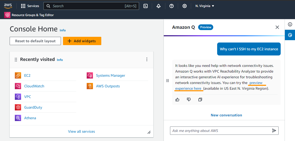295x141 pixels.
Task: Open EC2 from recently visited
Action: click(x=27, y=75)
